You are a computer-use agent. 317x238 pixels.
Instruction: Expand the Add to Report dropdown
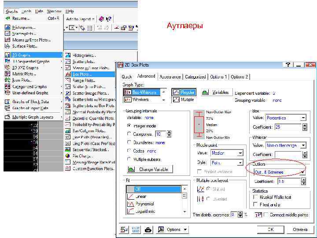coord(93,19)
